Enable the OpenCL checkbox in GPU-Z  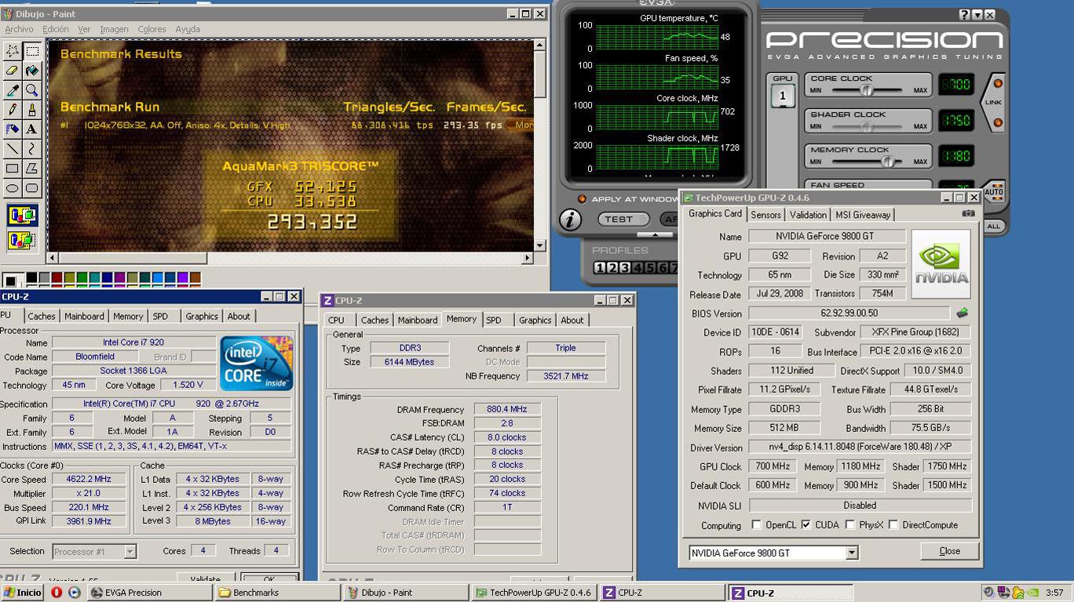click(756, 524)
